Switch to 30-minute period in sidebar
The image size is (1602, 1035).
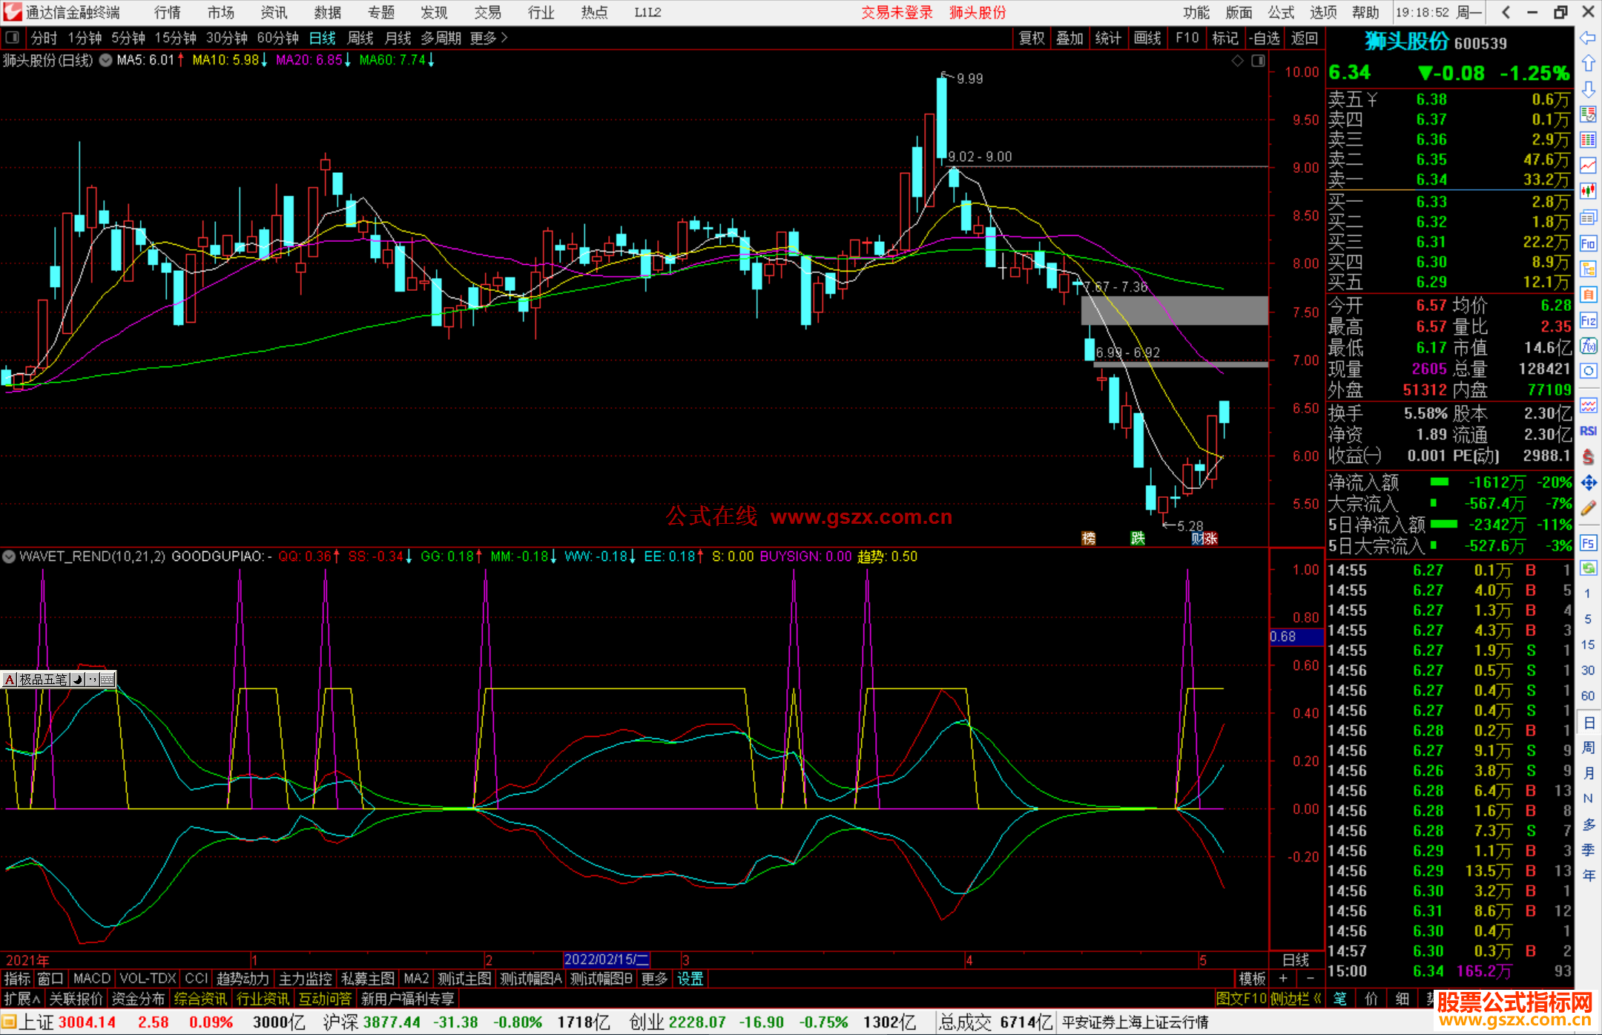click(1588, 670)
